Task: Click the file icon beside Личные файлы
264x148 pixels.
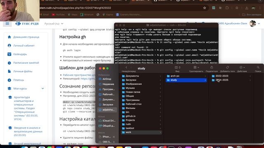Action: pos(9,72)
